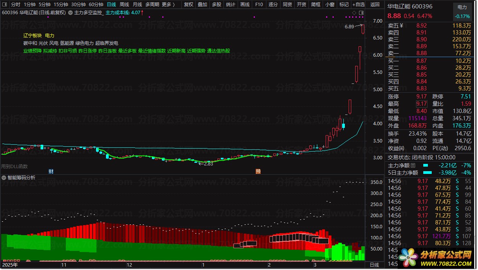The image size is (478, 270).
Task: Click the 标记 mark button
Action: [x=344, y=5]
